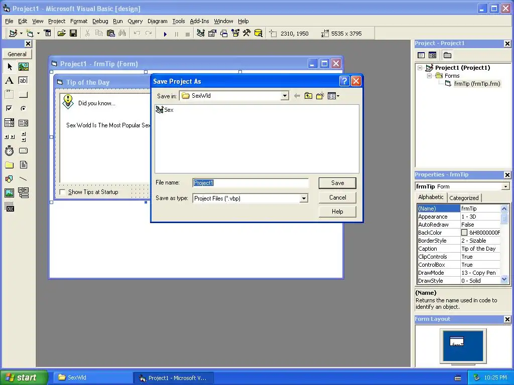Click the Help button in dialog

pyautogui.click(x=337, y=212)
